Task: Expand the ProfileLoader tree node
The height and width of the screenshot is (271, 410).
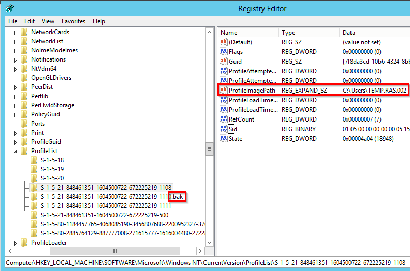Action: click(x=15, y=243)
